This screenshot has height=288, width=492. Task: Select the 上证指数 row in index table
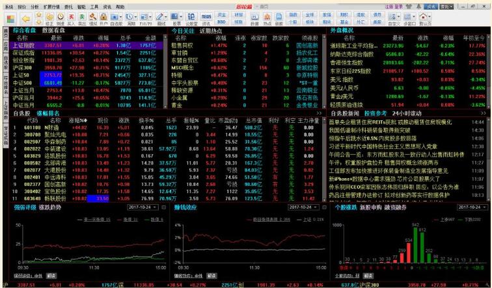pos(87,46)
